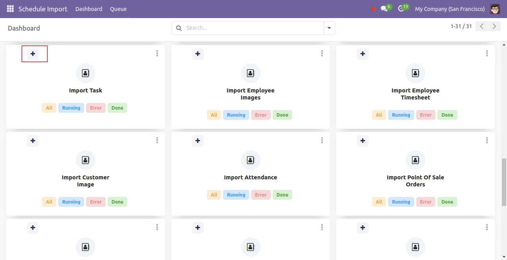Click the Schedule Import app title
The image size is (507, 260).
[43, 9]
